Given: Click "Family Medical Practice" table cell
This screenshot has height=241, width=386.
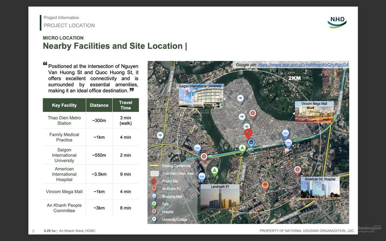Looking at the screenshot, I should [64, 137].
